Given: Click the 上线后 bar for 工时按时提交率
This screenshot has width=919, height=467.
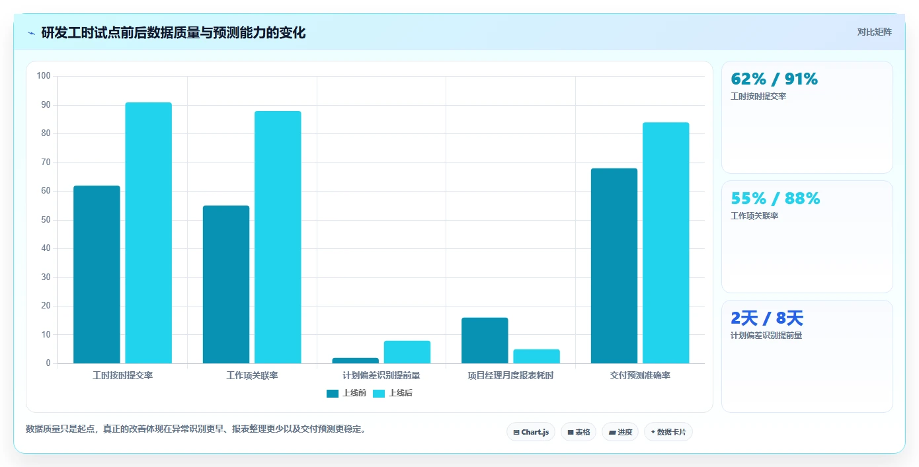Looking at the screenshot, I should (x=149, y=233).
